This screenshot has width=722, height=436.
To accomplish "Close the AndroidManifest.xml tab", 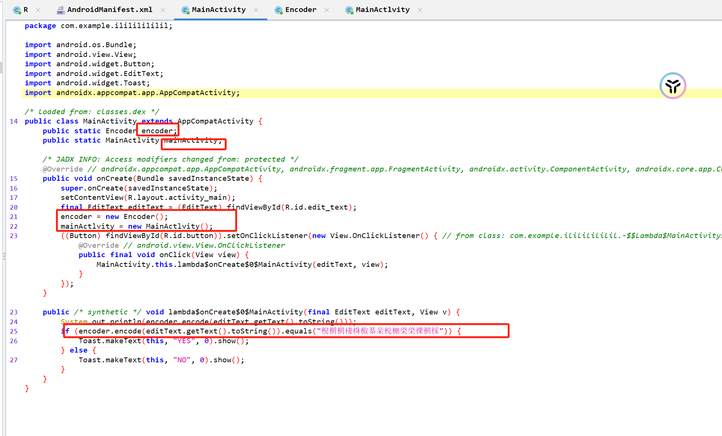I will [x=163, y=10].
